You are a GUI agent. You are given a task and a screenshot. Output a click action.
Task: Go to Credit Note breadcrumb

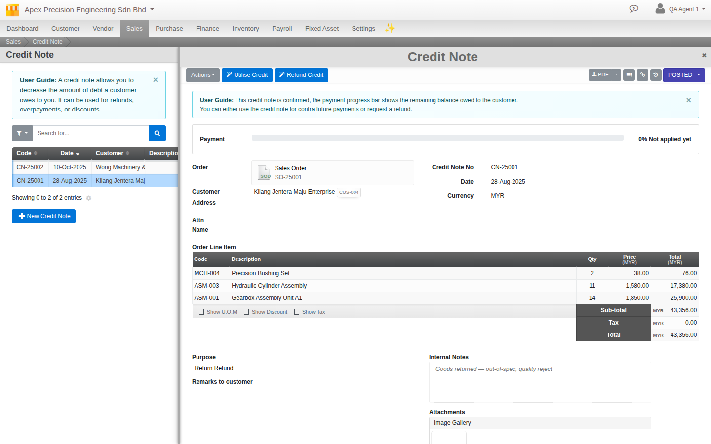pyautogui.click(x=47, y=42)
